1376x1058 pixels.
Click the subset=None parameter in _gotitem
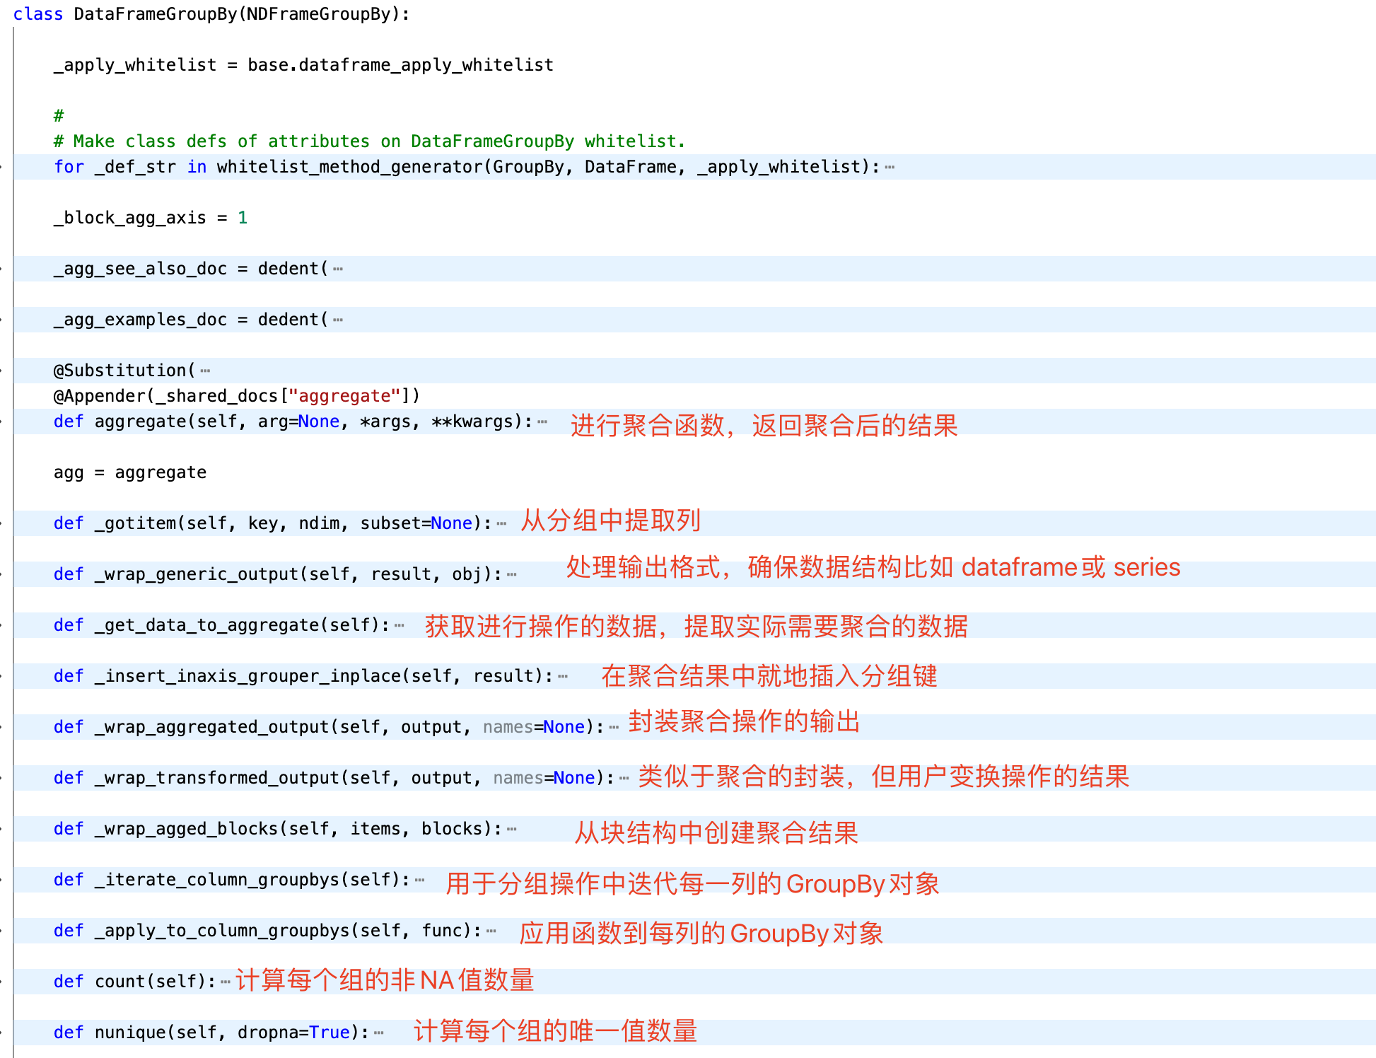[x=416, y=523]
